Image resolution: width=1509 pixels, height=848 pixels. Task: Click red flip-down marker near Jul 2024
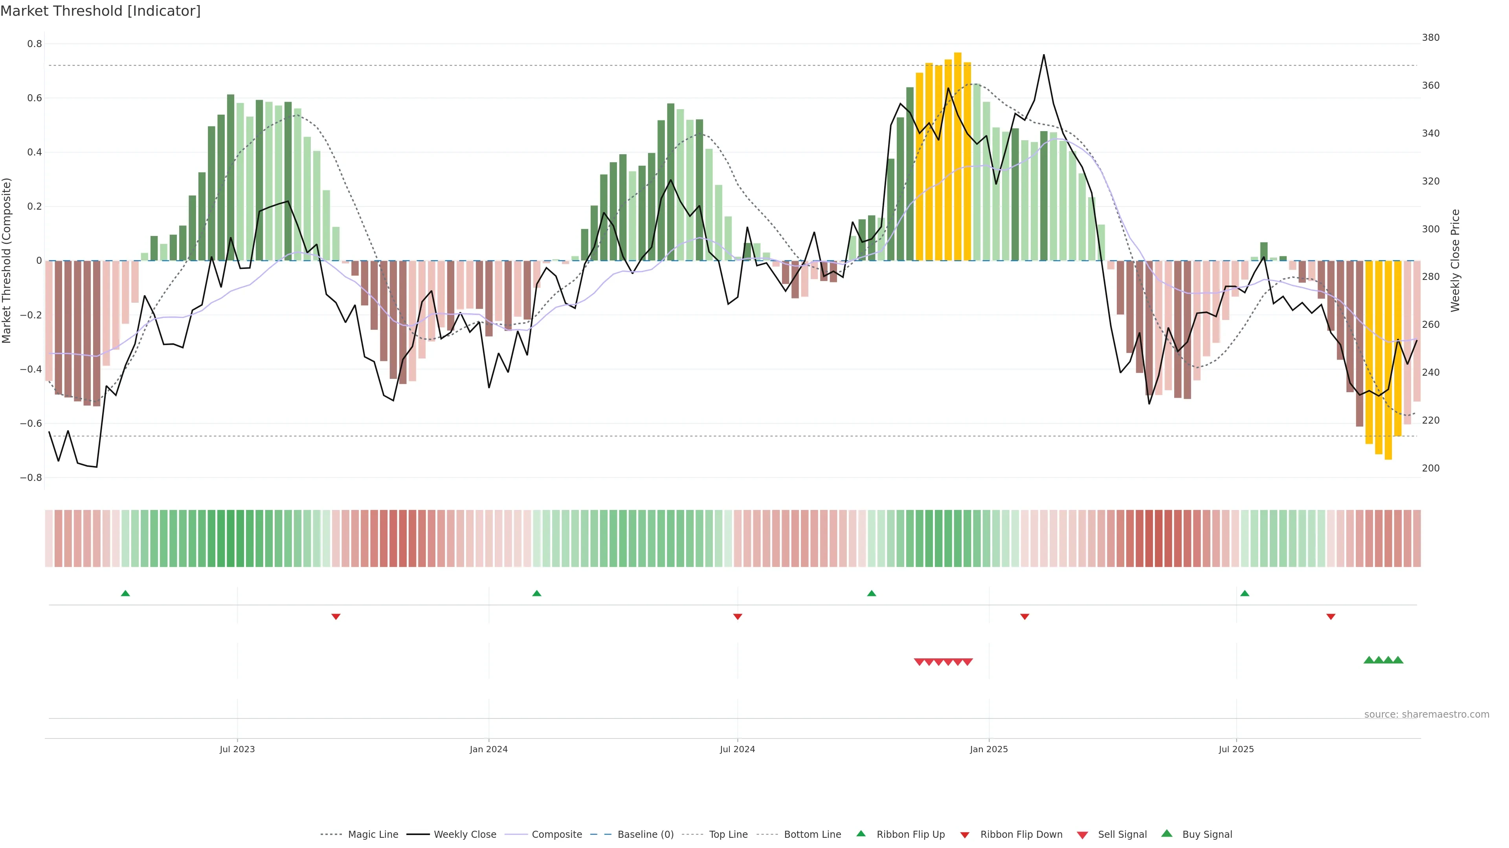pos(738,617)
